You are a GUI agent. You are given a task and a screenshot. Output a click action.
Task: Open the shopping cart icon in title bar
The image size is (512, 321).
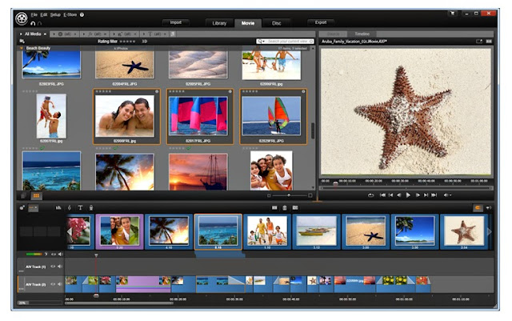(x=453, y=14)
